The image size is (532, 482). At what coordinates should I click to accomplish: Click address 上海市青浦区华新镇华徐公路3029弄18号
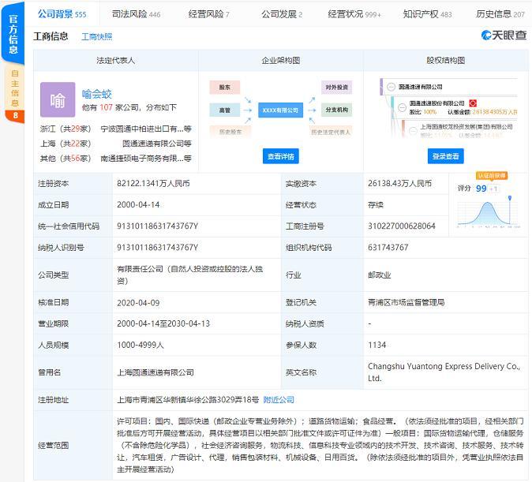tap(188, 400)
